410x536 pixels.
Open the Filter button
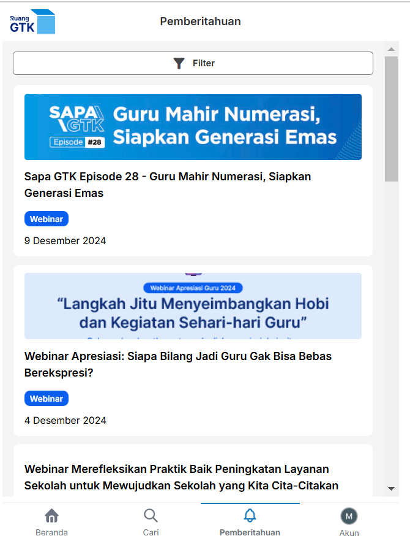coord(193,63)
